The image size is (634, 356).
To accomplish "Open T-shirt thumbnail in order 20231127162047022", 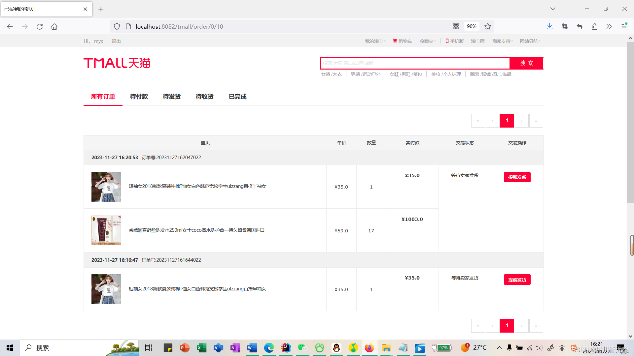I will pyautogui.click(x=106, y=187).
